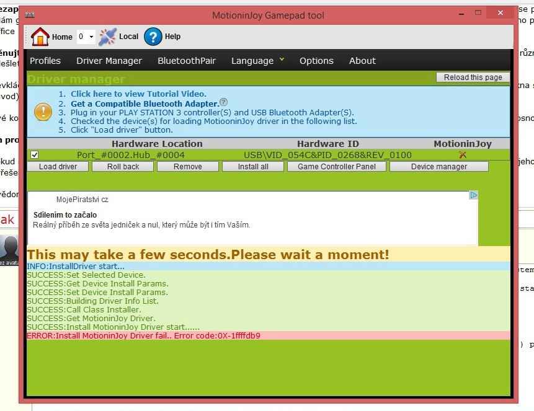Click the Home house icon

click(40, 37)
